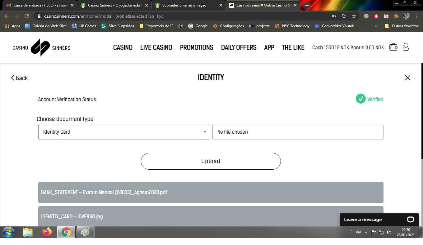Open the user profile icon
The width and height of the screenshot is (423, 245).
tap(406, 47)
